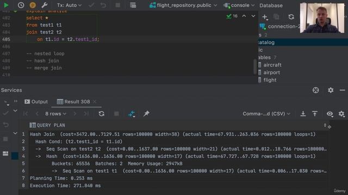The width and height of the screenshot is (348, 195).
Task: Switch to the Output tab
Action: 36,102
